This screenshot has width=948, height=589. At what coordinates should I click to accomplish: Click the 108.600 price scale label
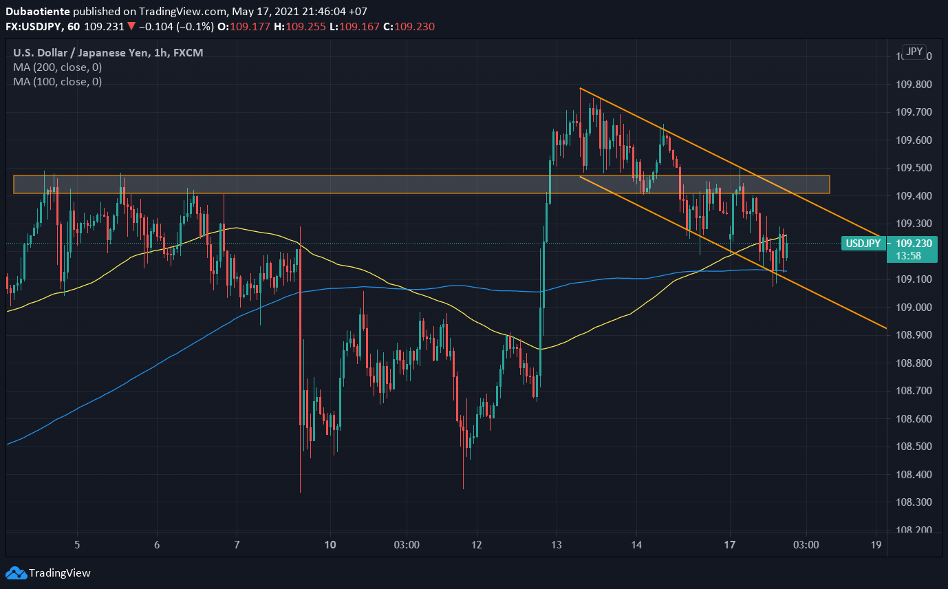pyautogui.click(x=913, y=419)
